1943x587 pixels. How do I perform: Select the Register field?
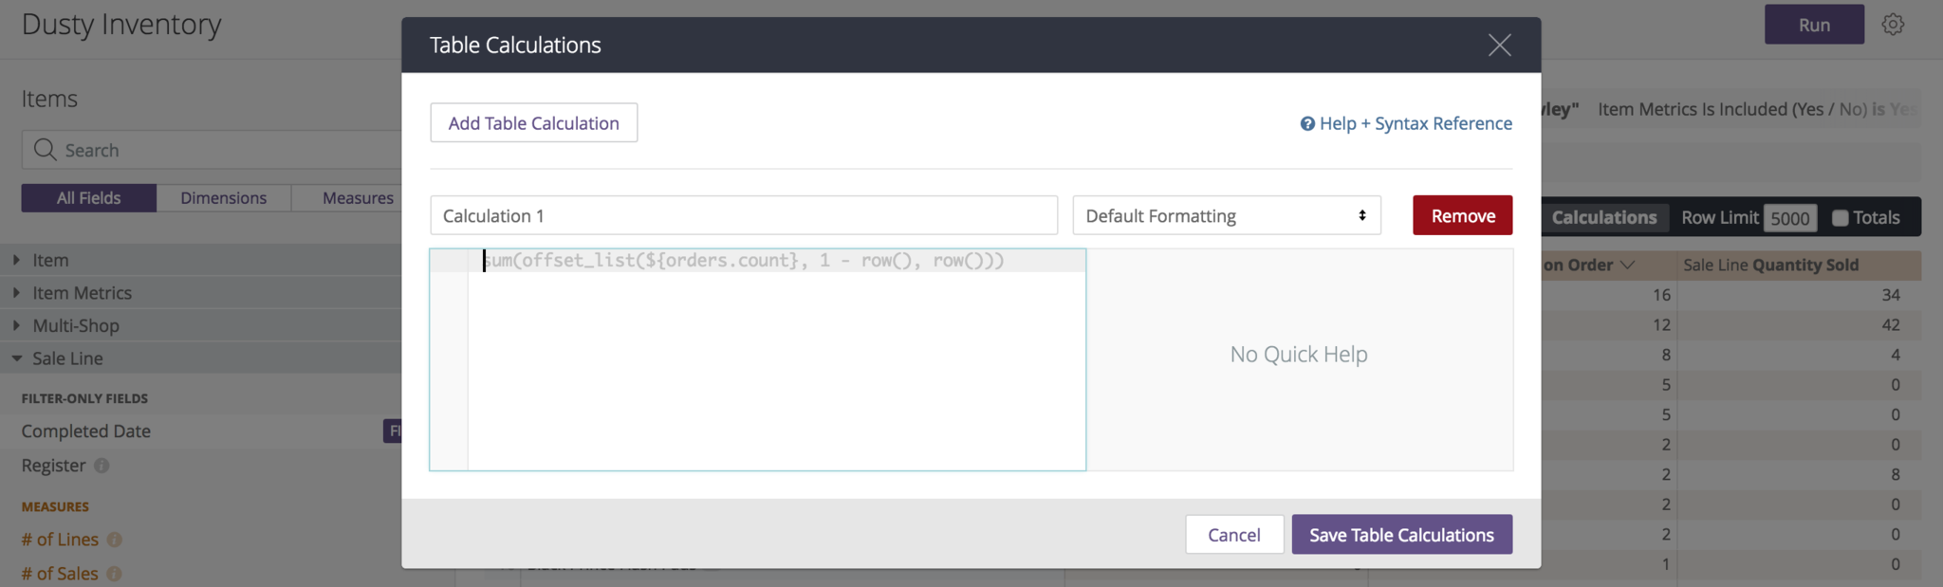pos(54,466)
